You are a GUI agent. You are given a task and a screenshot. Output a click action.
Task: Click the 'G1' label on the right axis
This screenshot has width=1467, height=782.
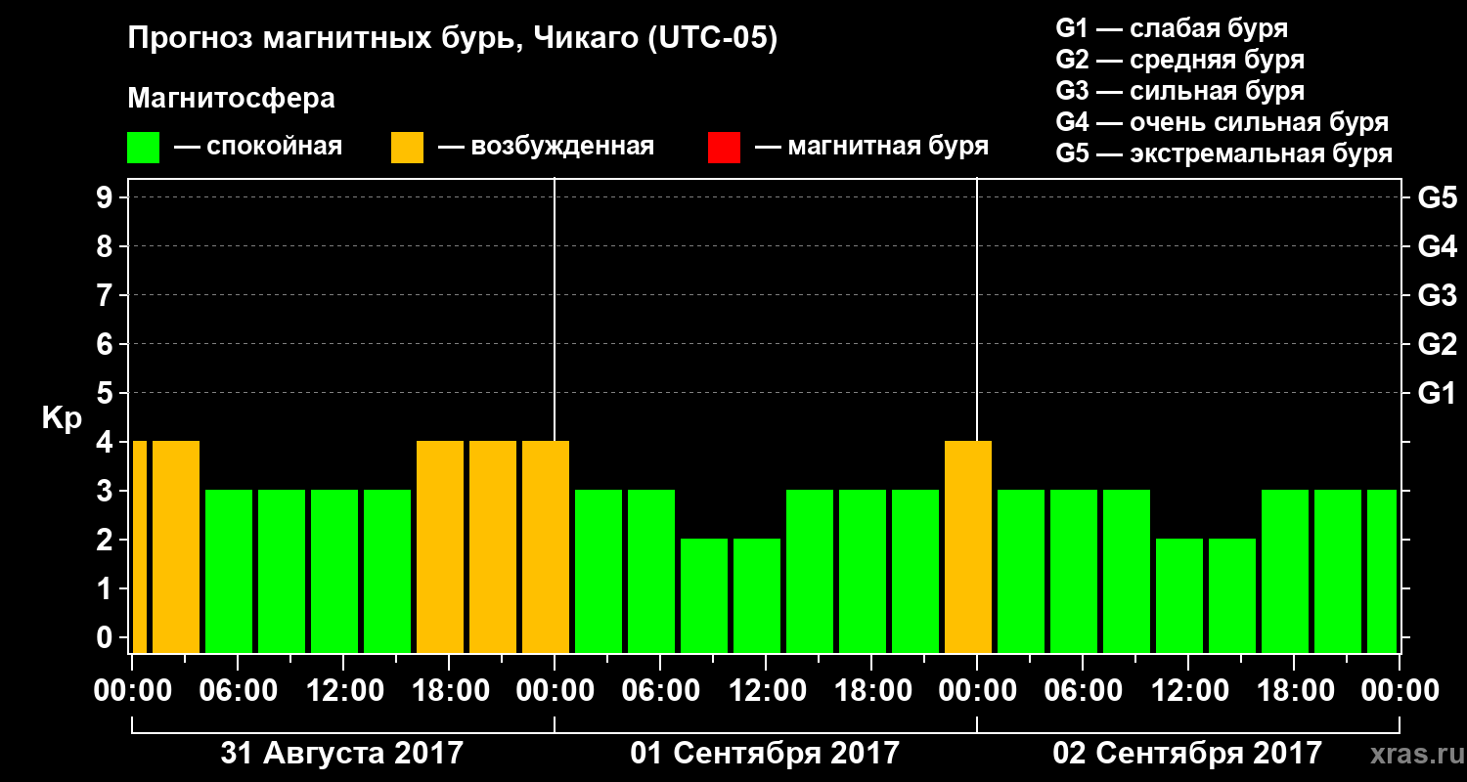click(1438, 393)
